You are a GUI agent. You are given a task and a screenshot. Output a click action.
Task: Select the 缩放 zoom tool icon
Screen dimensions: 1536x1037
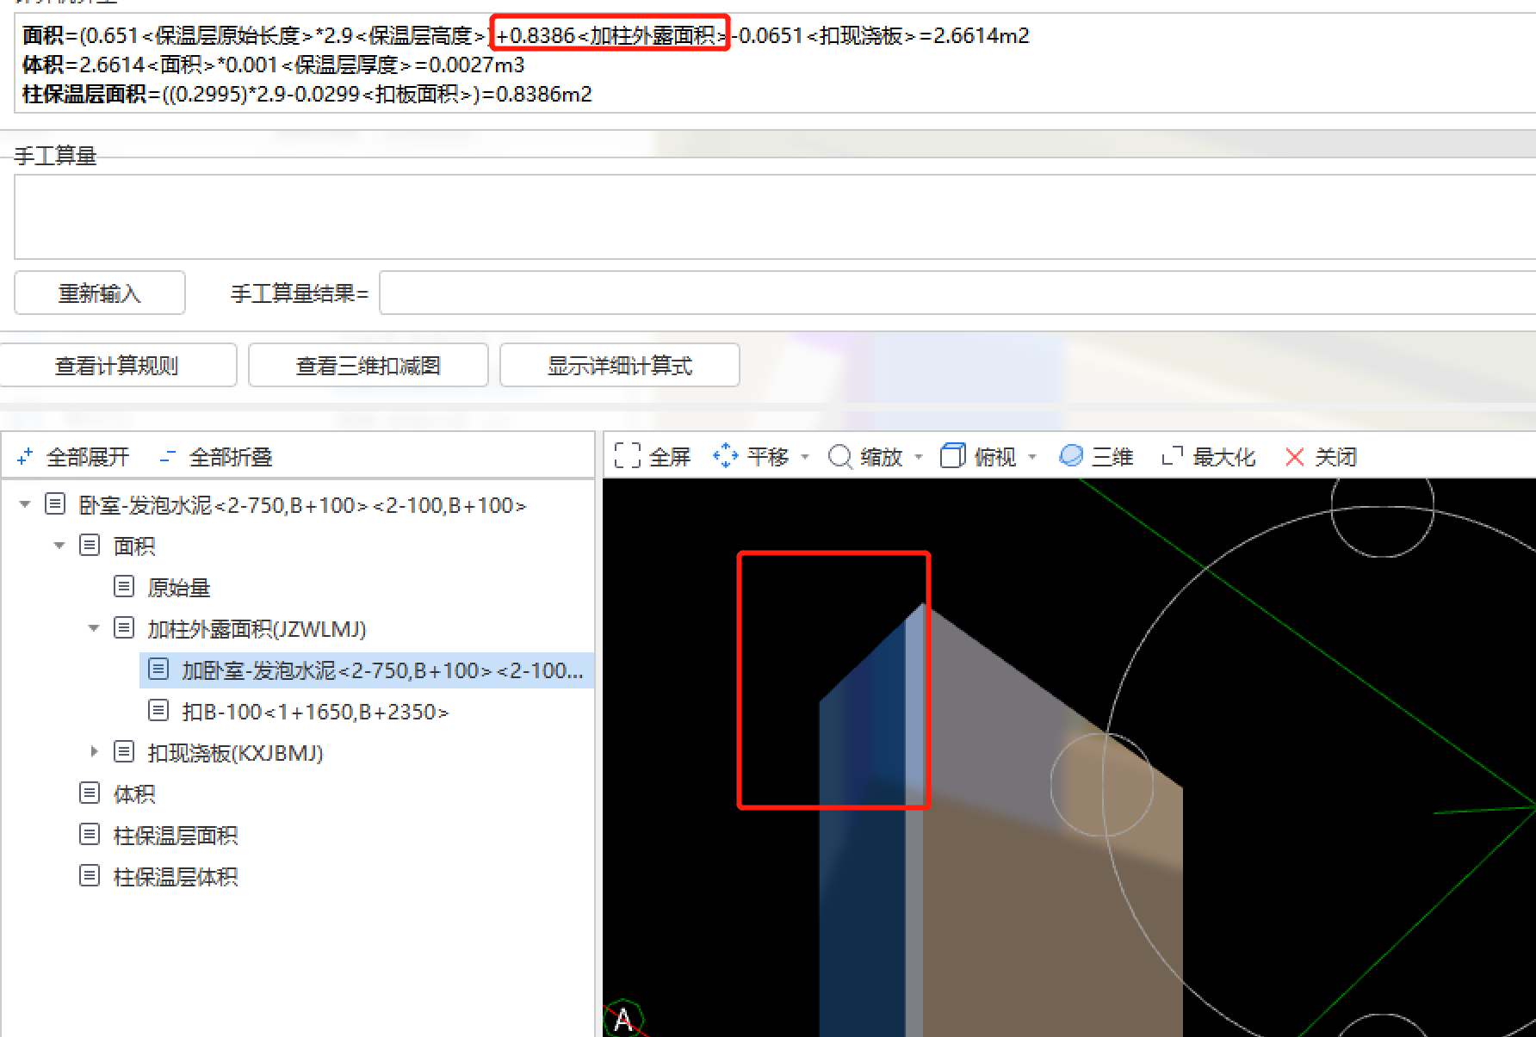point(839,456)
